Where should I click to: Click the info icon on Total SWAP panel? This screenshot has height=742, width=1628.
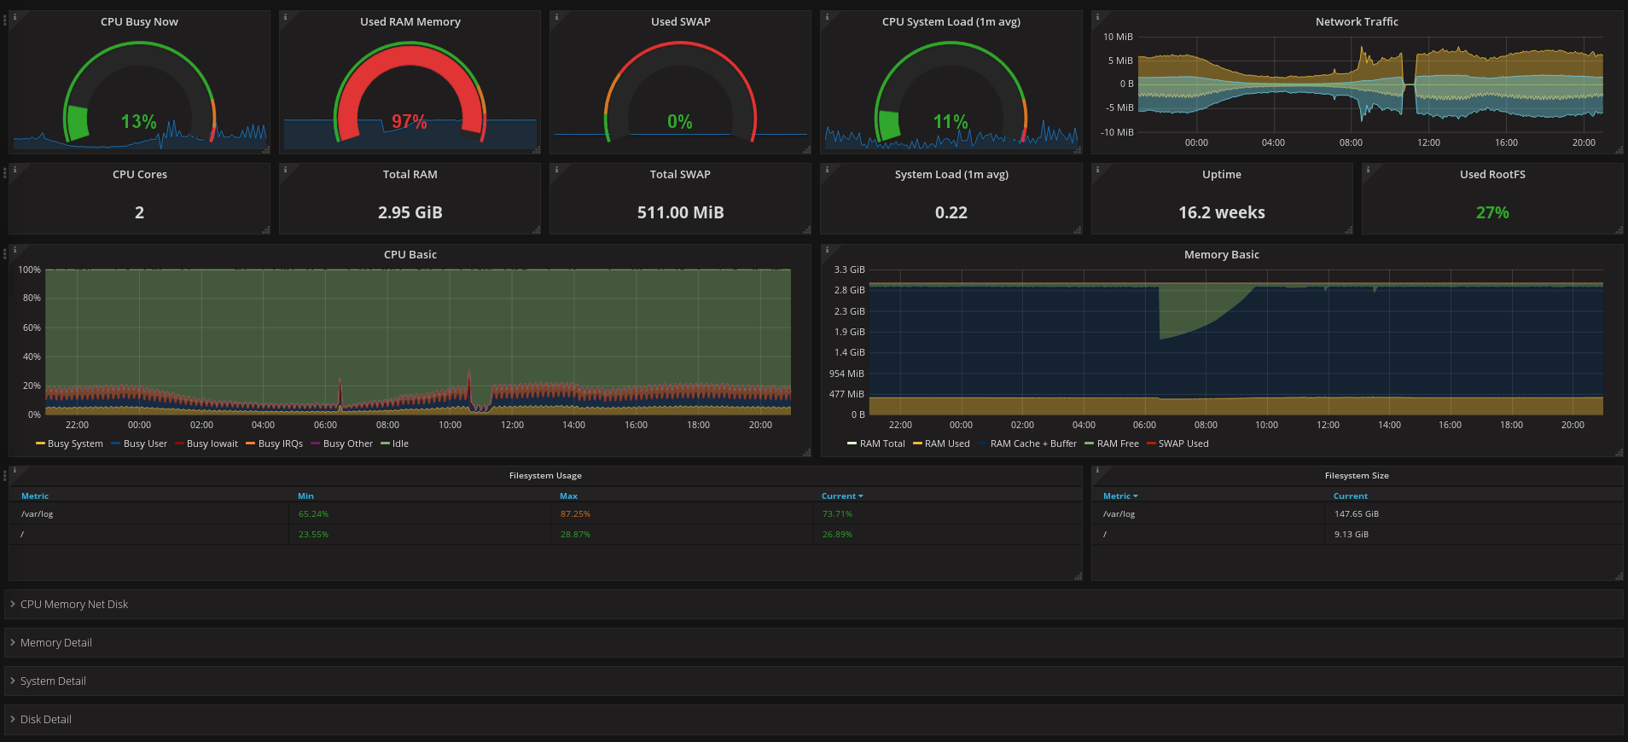click(556, 169)
